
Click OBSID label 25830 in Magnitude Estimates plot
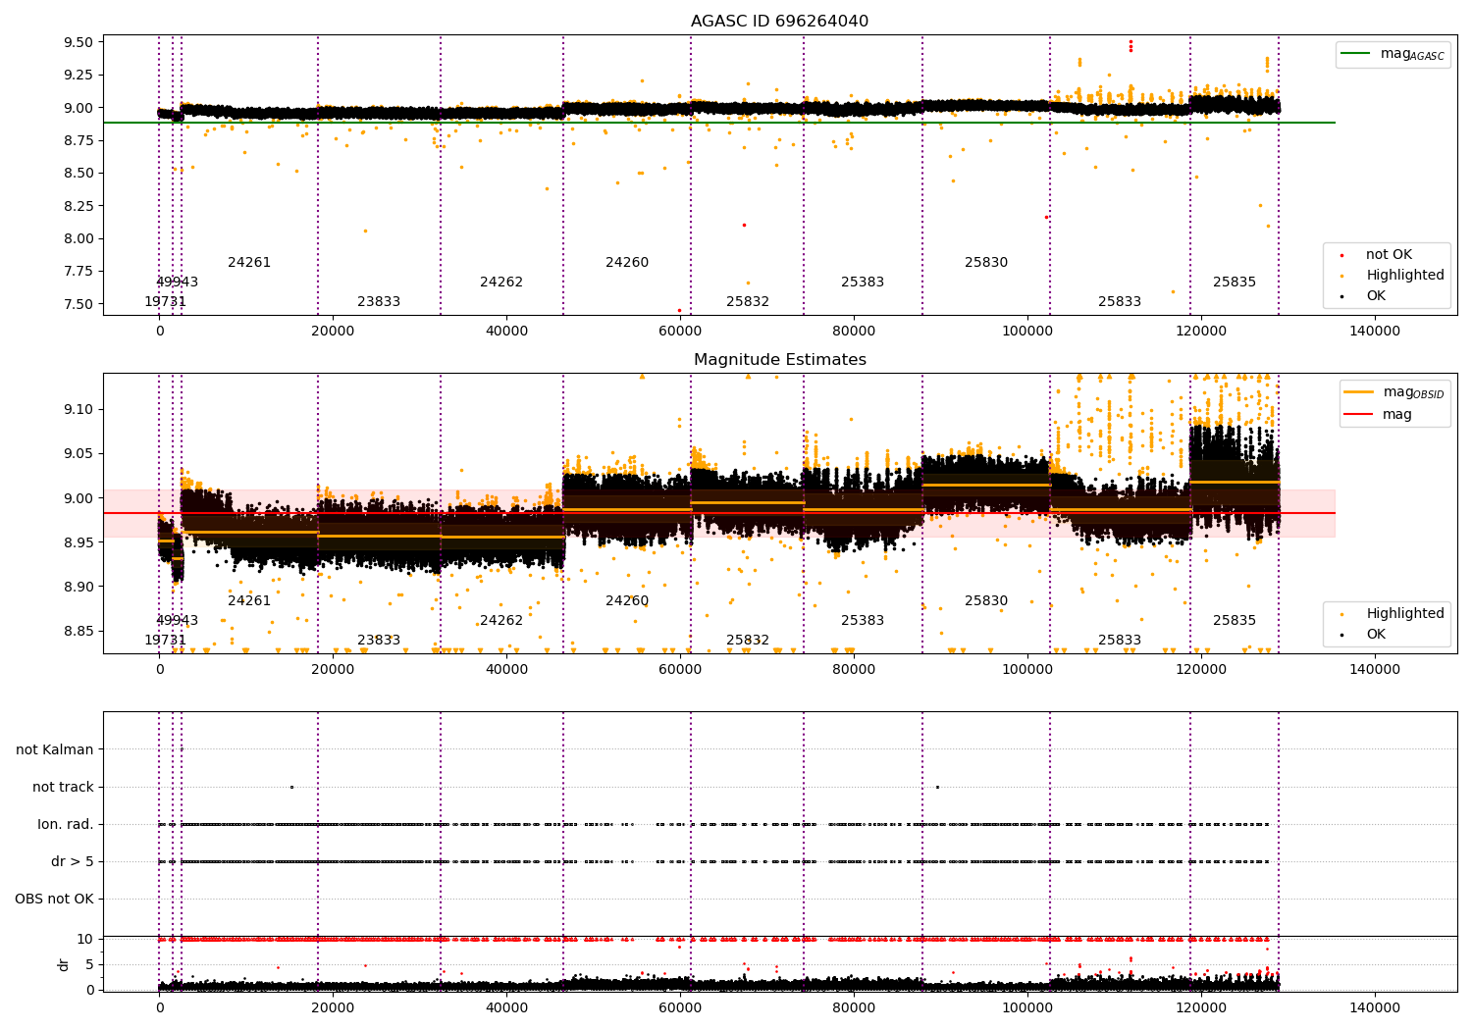986,601
